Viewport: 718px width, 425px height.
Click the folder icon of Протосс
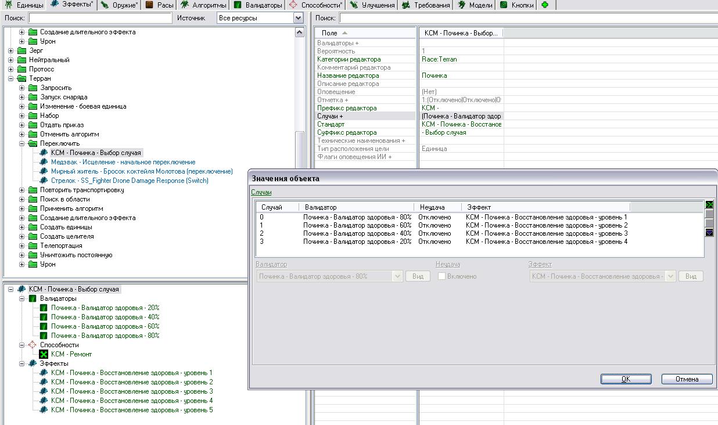tap(22, 69)
